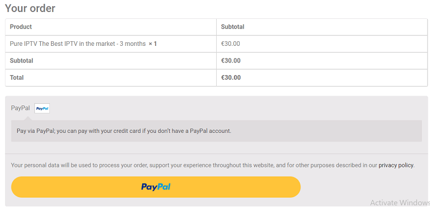Image resolution: width=430 pixels, height=208 pixels.
Task: Open the privacy policy link
Action: pos(396,165)
